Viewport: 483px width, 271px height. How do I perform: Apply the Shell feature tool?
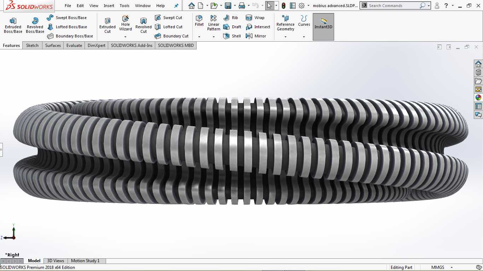(x=232, y=36)
